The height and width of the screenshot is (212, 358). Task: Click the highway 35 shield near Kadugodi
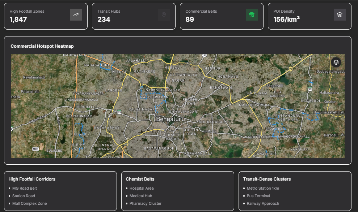coord(310,89)
